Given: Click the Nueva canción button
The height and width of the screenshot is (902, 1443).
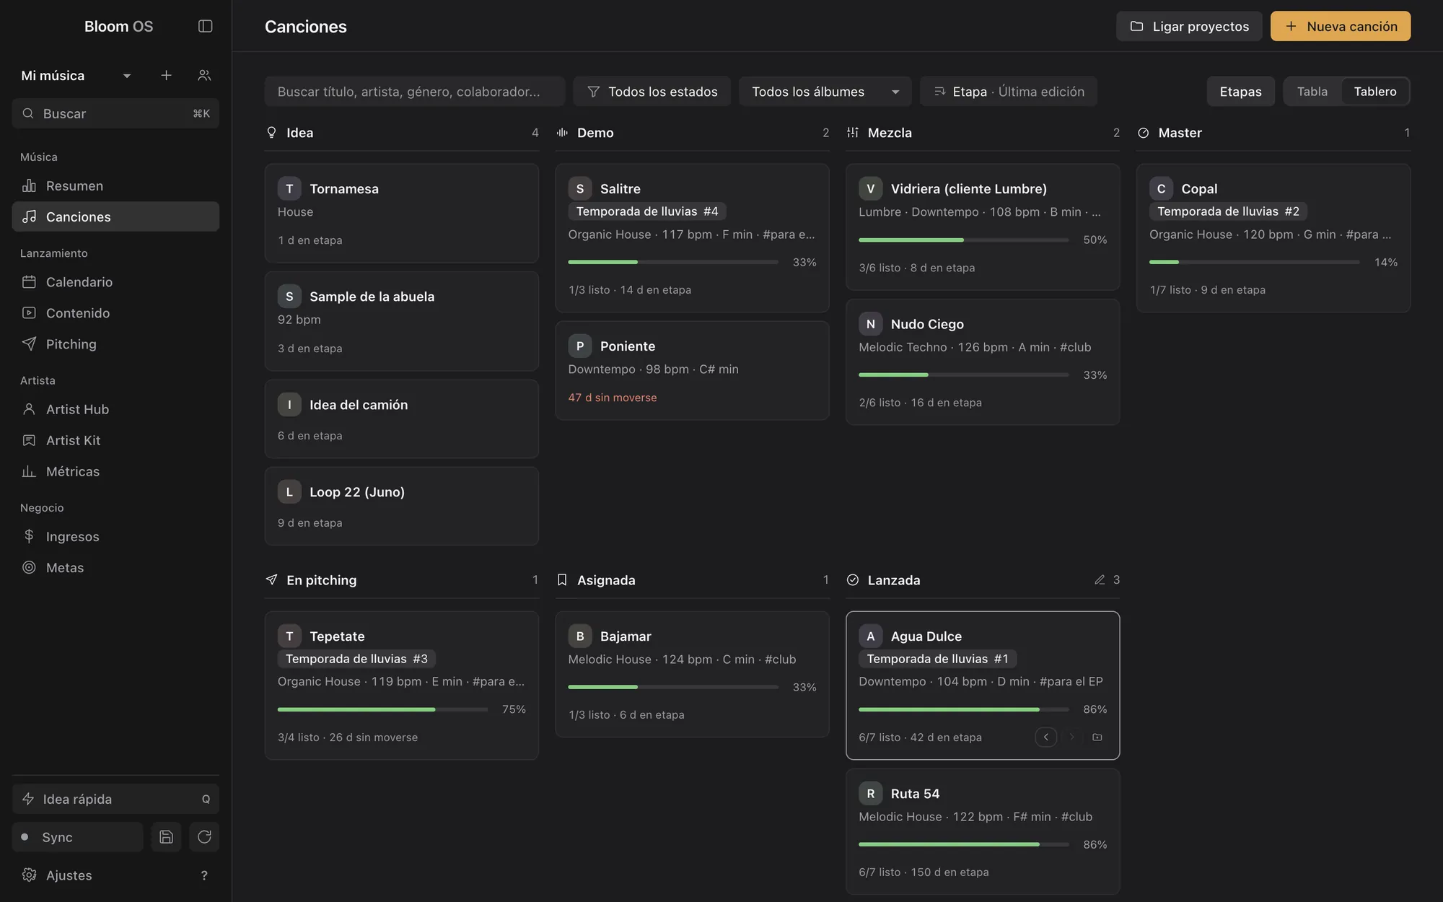Looking at the screenshot, I should click(x=1341, y=26).
